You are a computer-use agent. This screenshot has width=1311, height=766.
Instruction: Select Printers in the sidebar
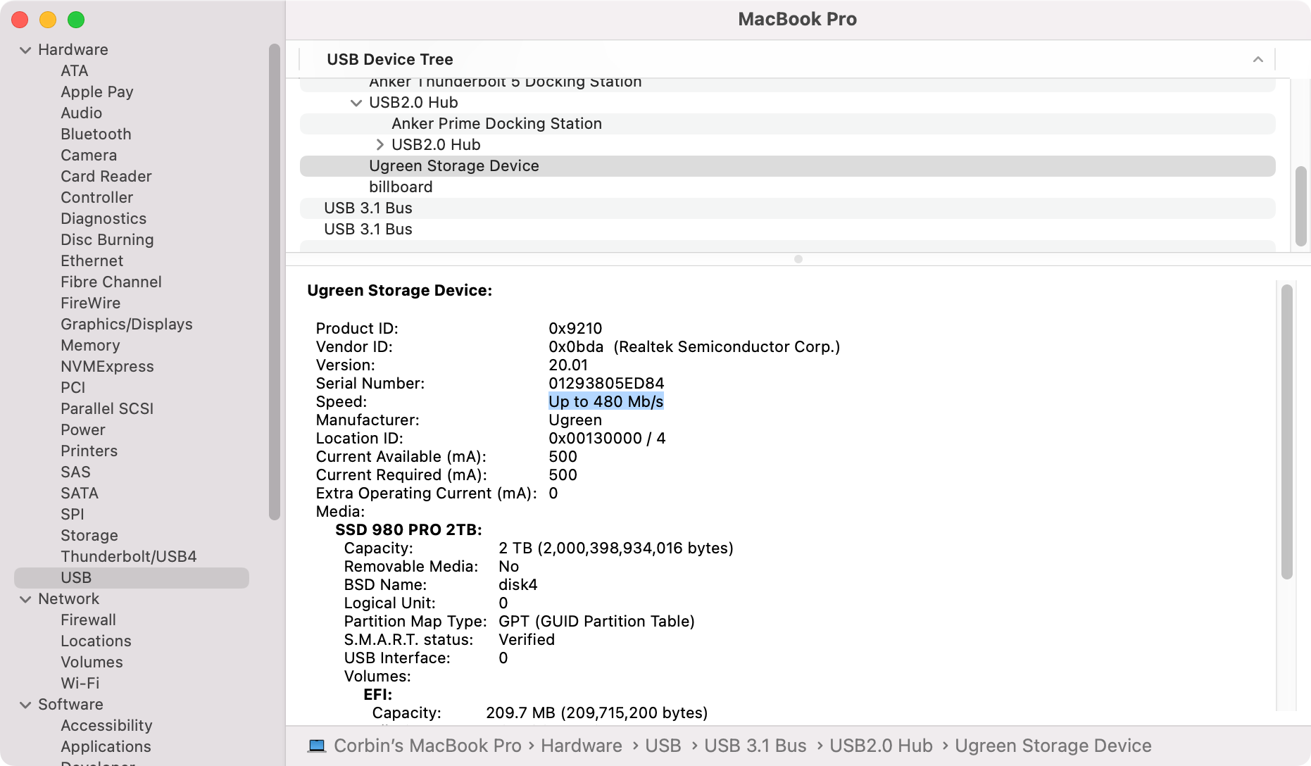(89, 451)
